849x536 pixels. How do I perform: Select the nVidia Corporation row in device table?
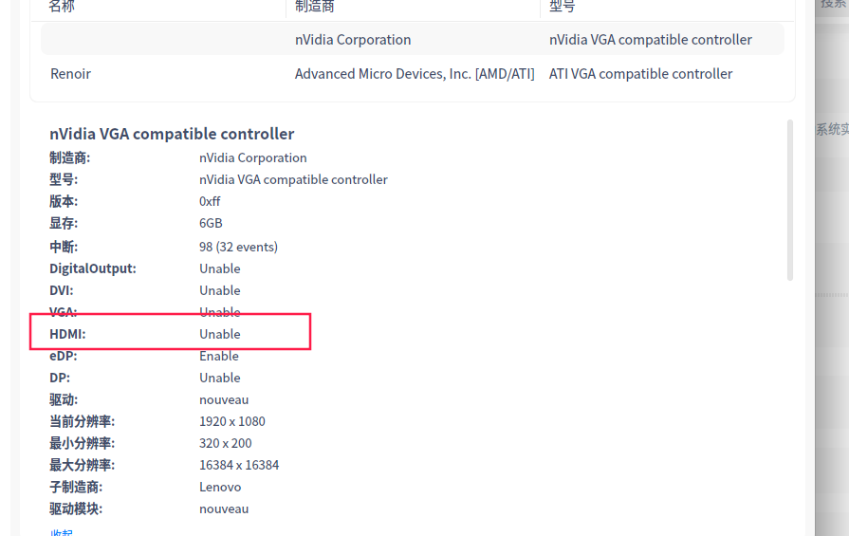pos(353,40)
